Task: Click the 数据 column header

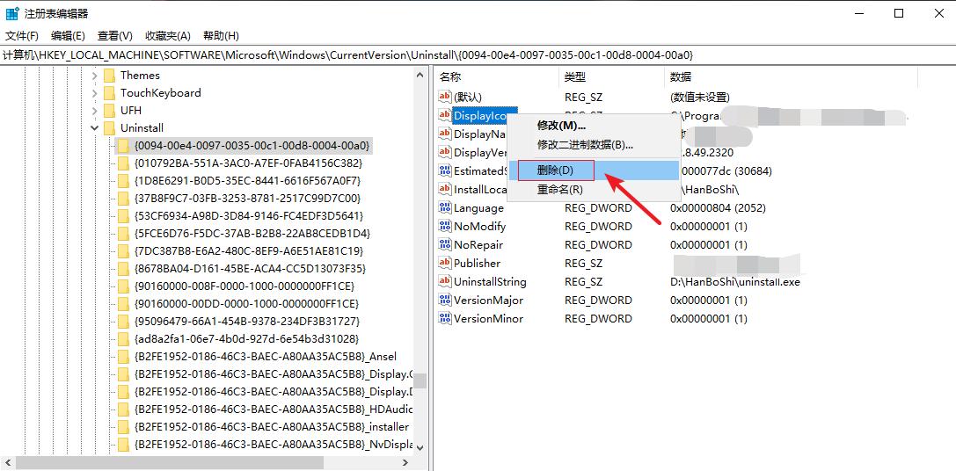Action: click(681, 77)
